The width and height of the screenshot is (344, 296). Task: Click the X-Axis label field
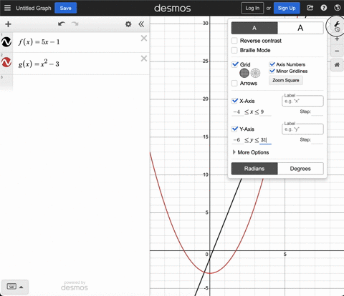302,101
